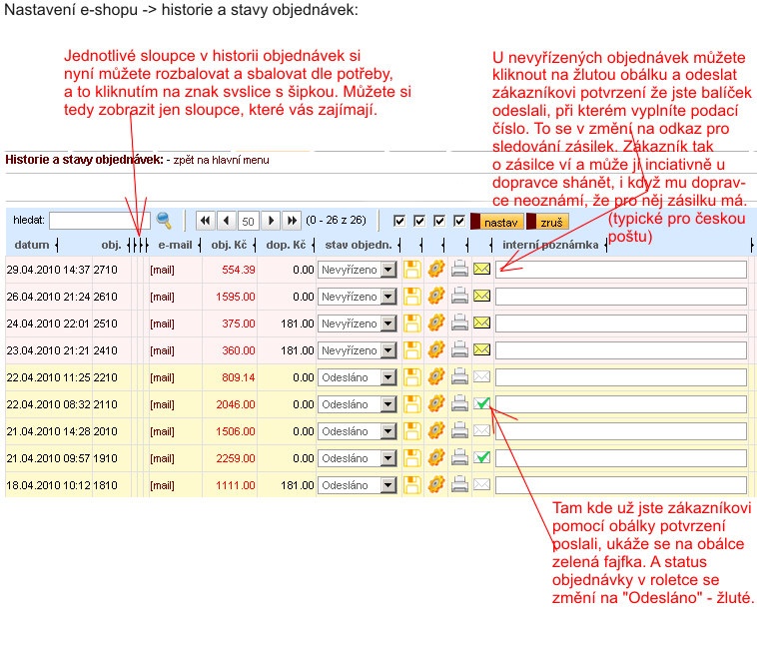Open gear settings for order 2710

click(x=436, y=269)
